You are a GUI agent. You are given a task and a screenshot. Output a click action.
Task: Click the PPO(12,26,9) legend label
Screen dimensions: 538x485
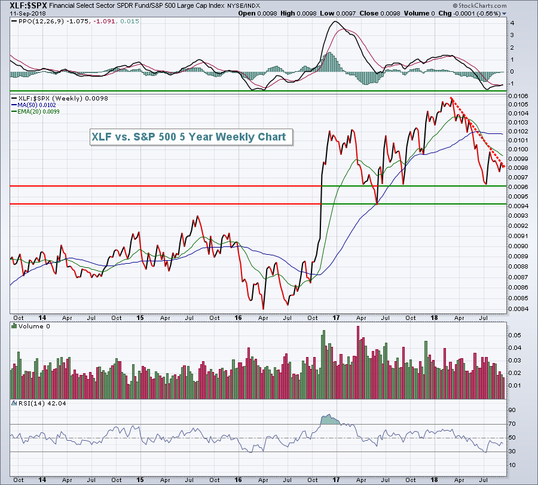[41, 22]
